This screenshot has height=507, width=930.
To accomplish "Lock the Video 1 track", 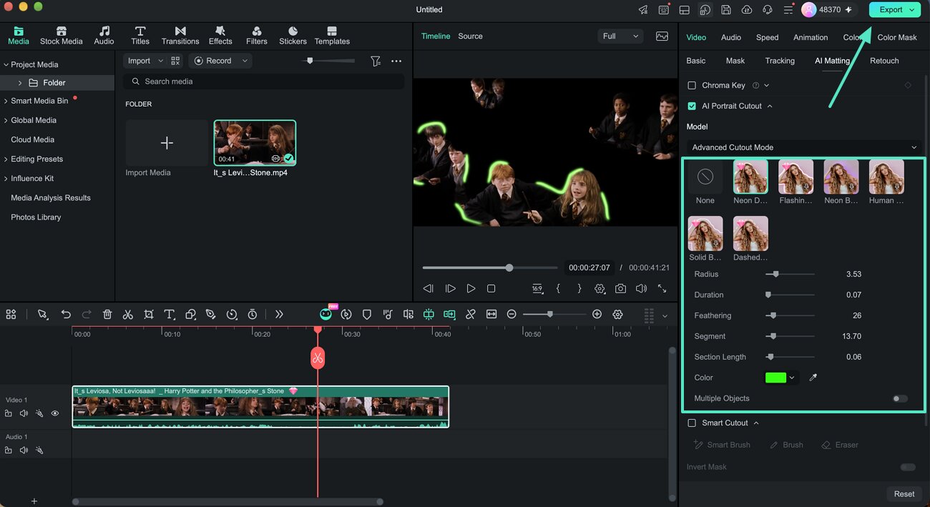I will pyautogui.click(x=9, y=413).
